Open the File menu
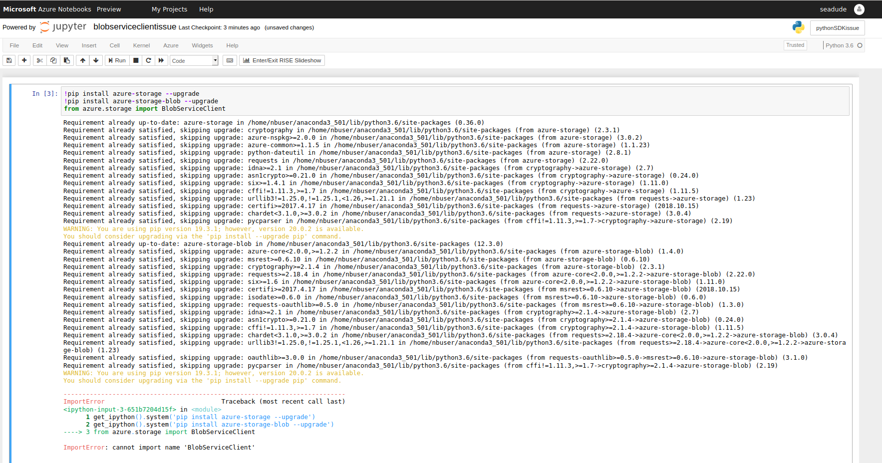 pyautogui.click(x=14, y=45)
